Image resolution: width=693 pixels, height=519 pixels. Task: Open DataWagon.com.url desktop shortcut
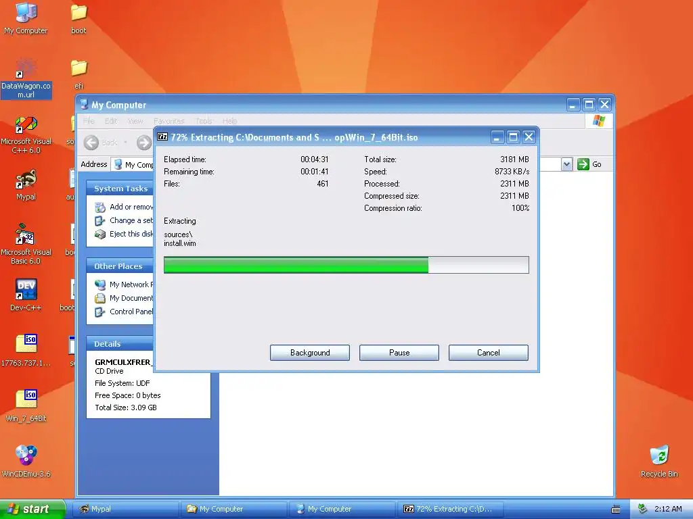pyautogui.click(x=26, y=78)
